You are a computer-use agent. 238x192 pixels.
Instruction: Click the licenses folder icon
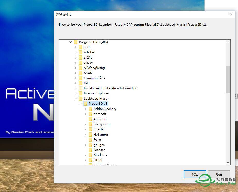(x=90, y=150)
